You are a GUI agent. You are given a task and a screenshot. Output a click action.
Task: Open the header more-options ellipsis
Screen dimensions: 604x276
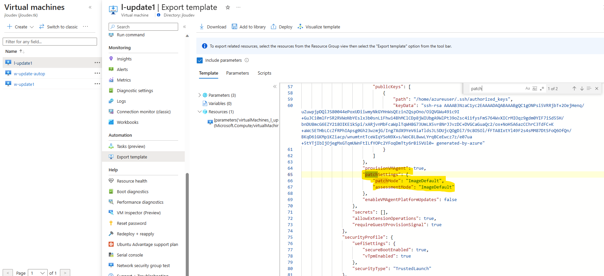click(238, 7)
